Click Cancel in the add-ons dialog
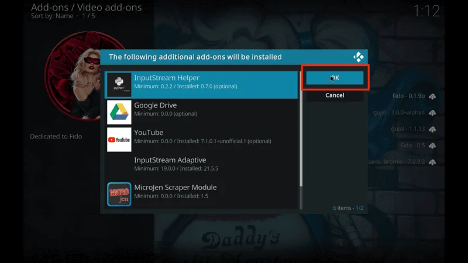468x263 pixels. click(x=335, y=95)
